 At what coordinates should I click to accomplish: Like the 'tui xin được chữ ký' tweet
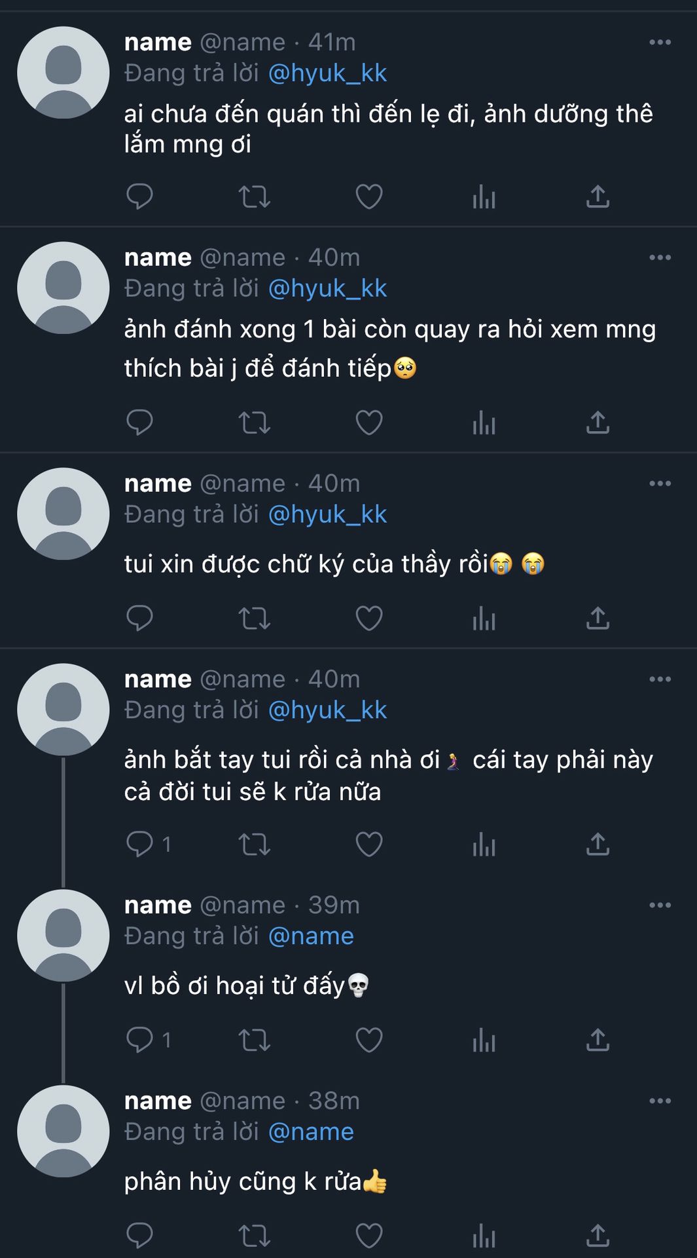(x=368, y=618)
